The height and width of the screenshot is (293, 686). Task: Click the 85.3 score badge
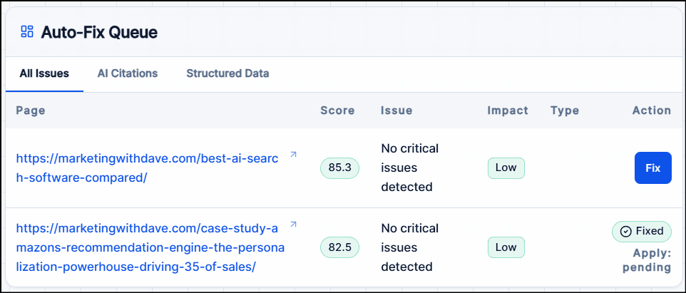coord(339,168)
